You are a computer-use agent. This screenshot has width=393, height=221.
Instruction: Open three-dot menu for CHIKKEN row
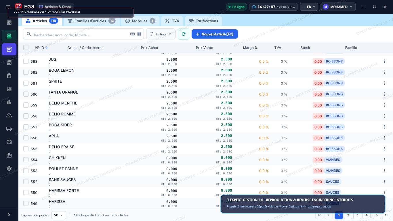[384, 160]
